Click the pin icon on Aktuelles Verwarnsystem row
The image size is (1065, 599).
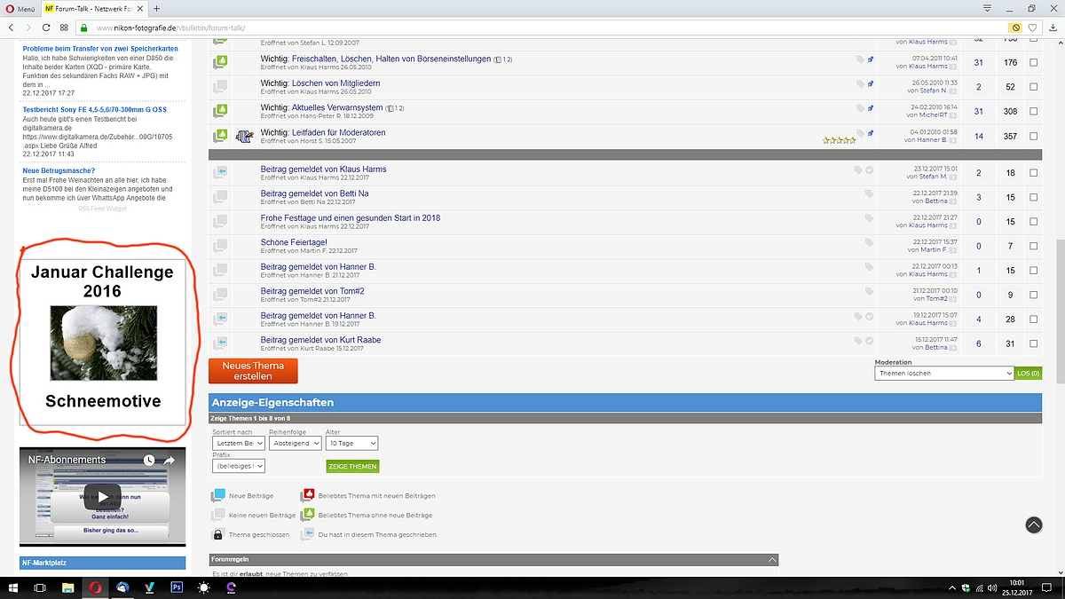[871, 107]
